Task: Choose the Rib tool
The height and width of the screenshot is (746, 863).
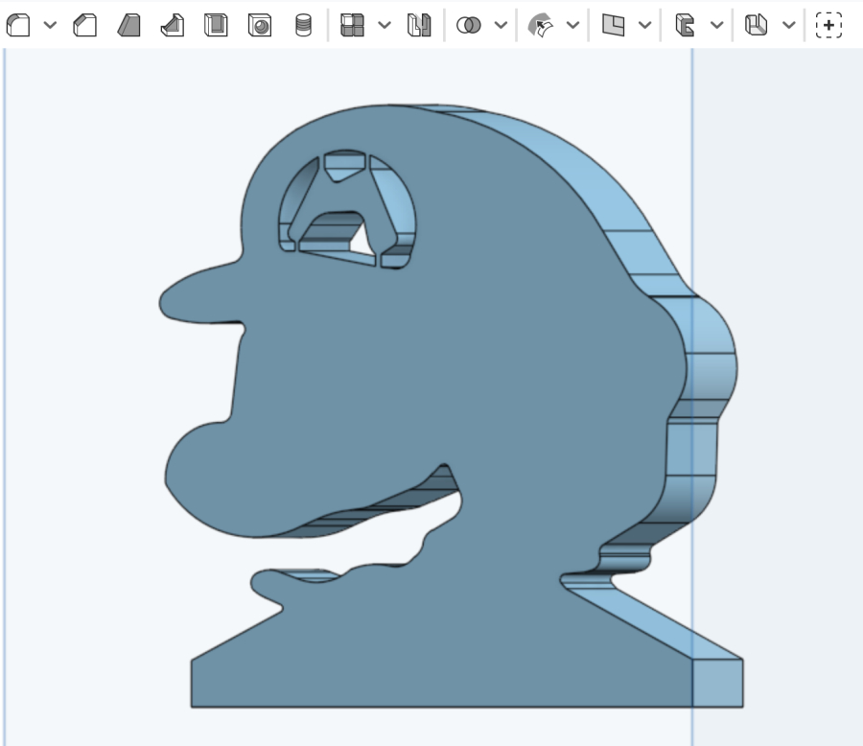Action: pos(173,26)
